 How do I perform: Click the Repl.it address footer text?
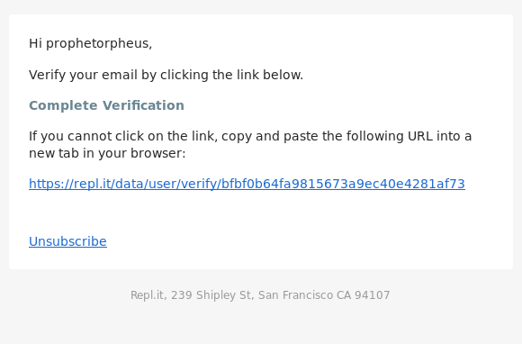pyautogui.click(x=260, y=295)
